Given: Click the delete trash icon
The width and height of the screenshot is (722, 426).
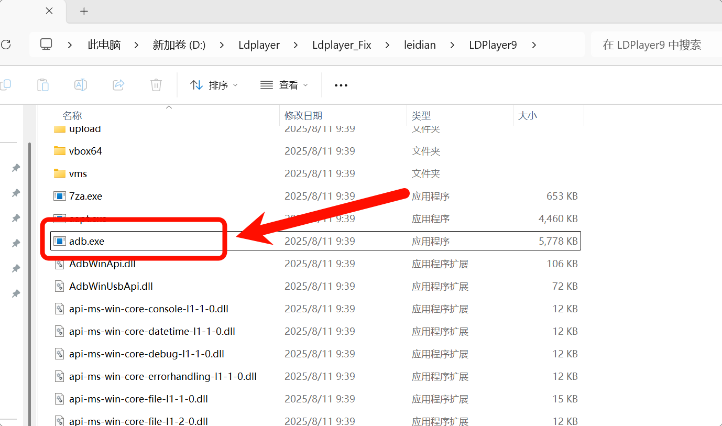Looking at the screenshot, I should [x=156, y=85].
